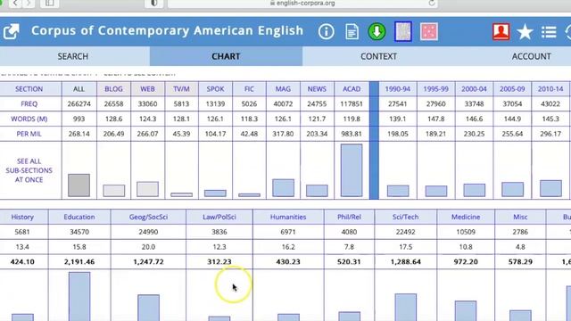The image size is (571, 321).
Task: Click the 1995-99 period header
Action: coord(436,89)
